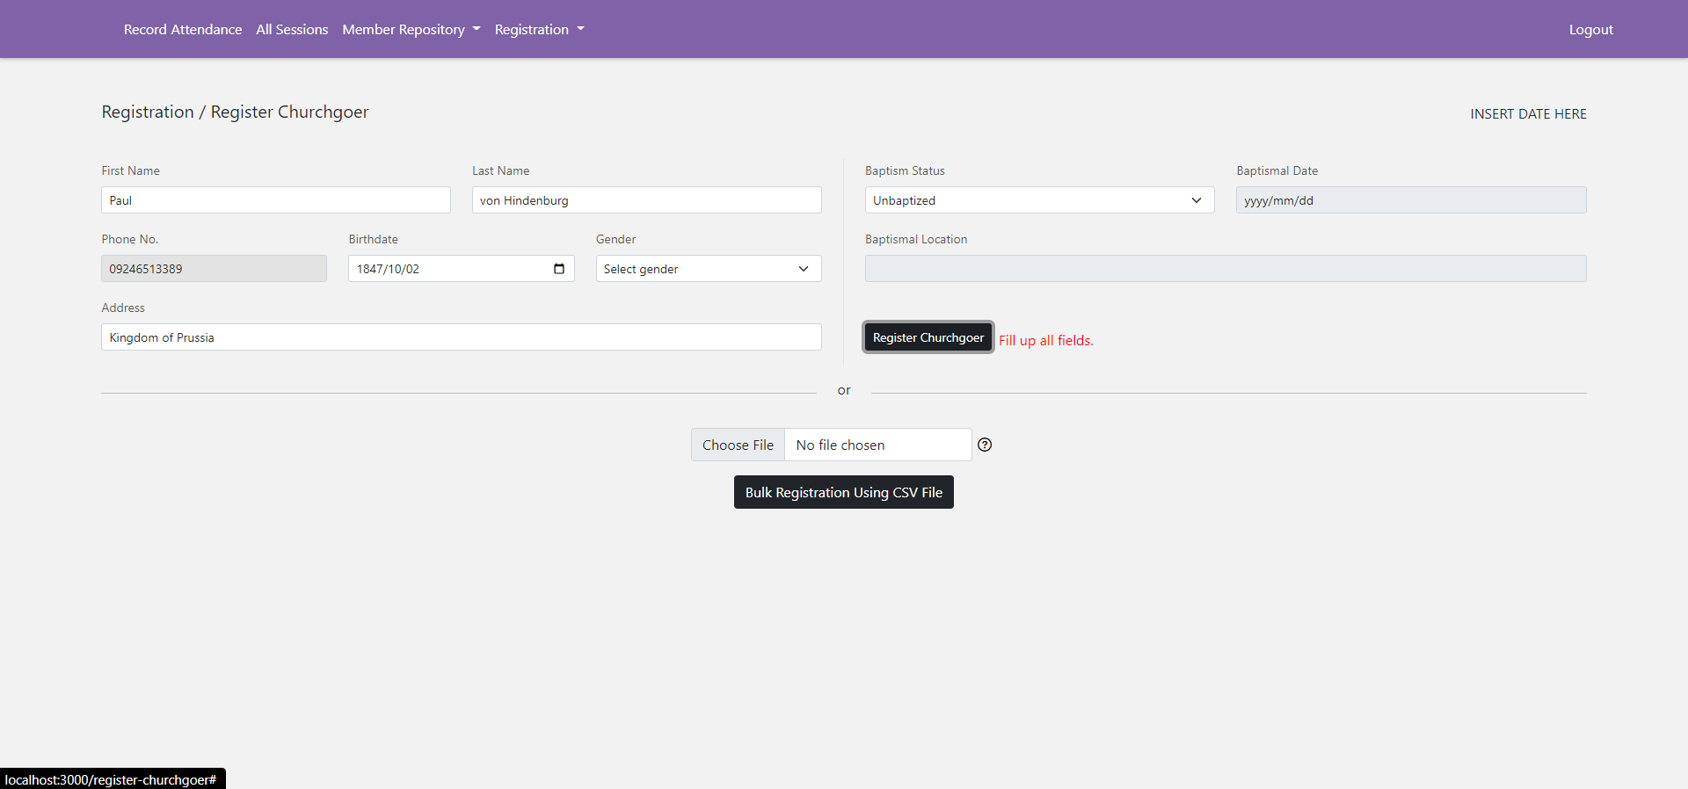
Task: Open the Birthdate calendar picker icon
Action: click(x=559, y=269)
